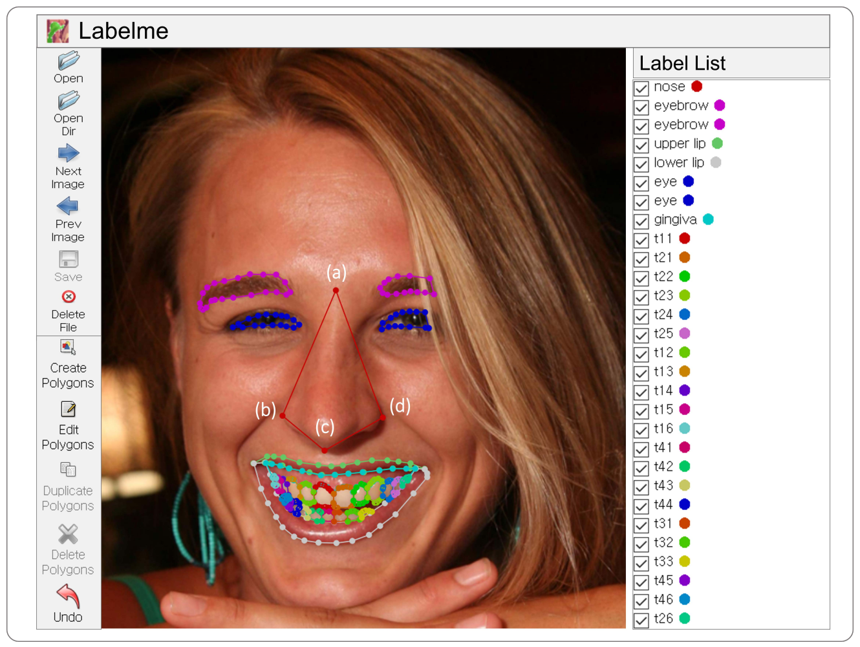This screenshot has height=647, width=860.
Task: Hide the upper lip label
Action: point(641,145)
